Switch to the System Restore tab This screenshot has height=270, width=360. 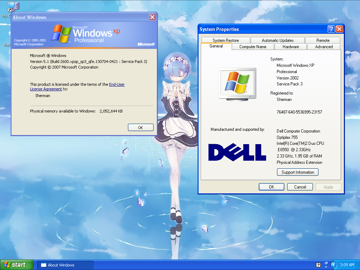click(x=226, y=40)
